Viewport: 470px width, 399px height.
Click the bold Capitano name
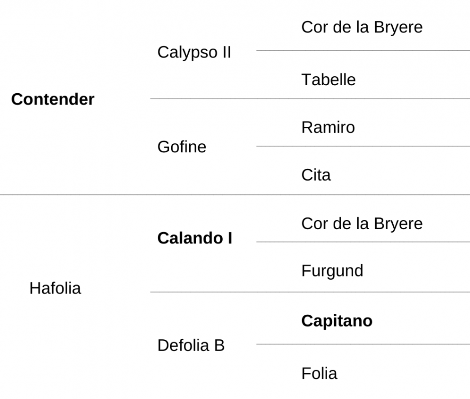337,321
